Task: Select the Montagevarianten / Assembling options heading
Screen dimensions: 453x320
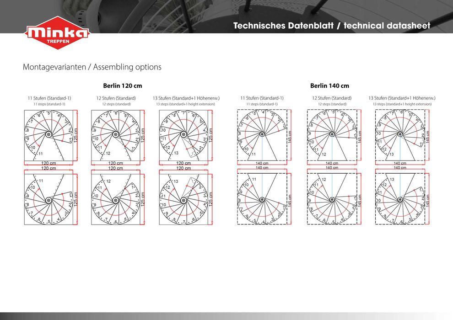Action: [x=92, y=67]
